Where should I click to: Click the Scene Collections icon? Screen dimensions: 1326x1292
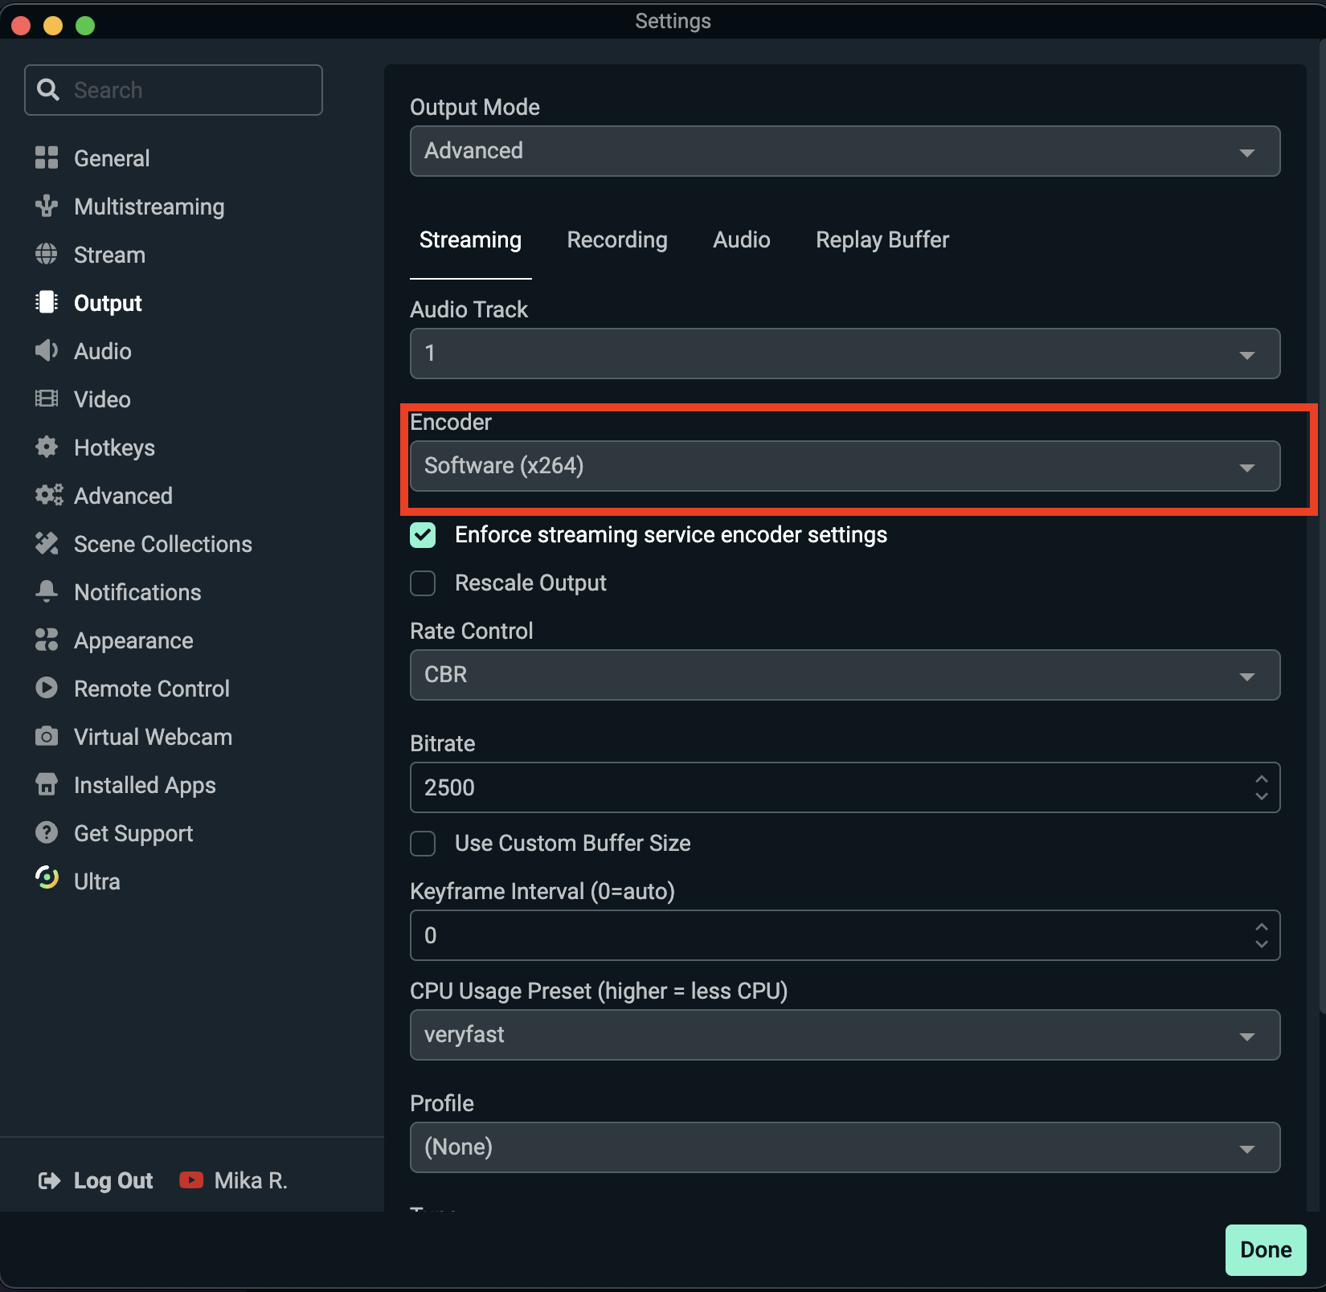pos(47,543)
